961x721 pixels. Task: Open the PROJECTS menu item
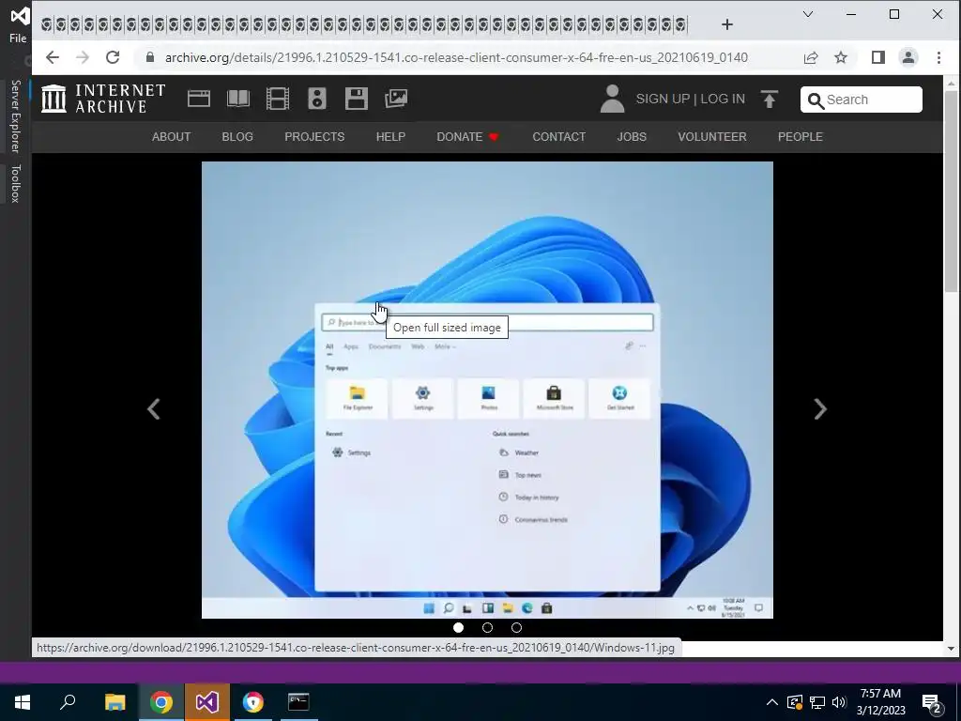tap(314, 137)
